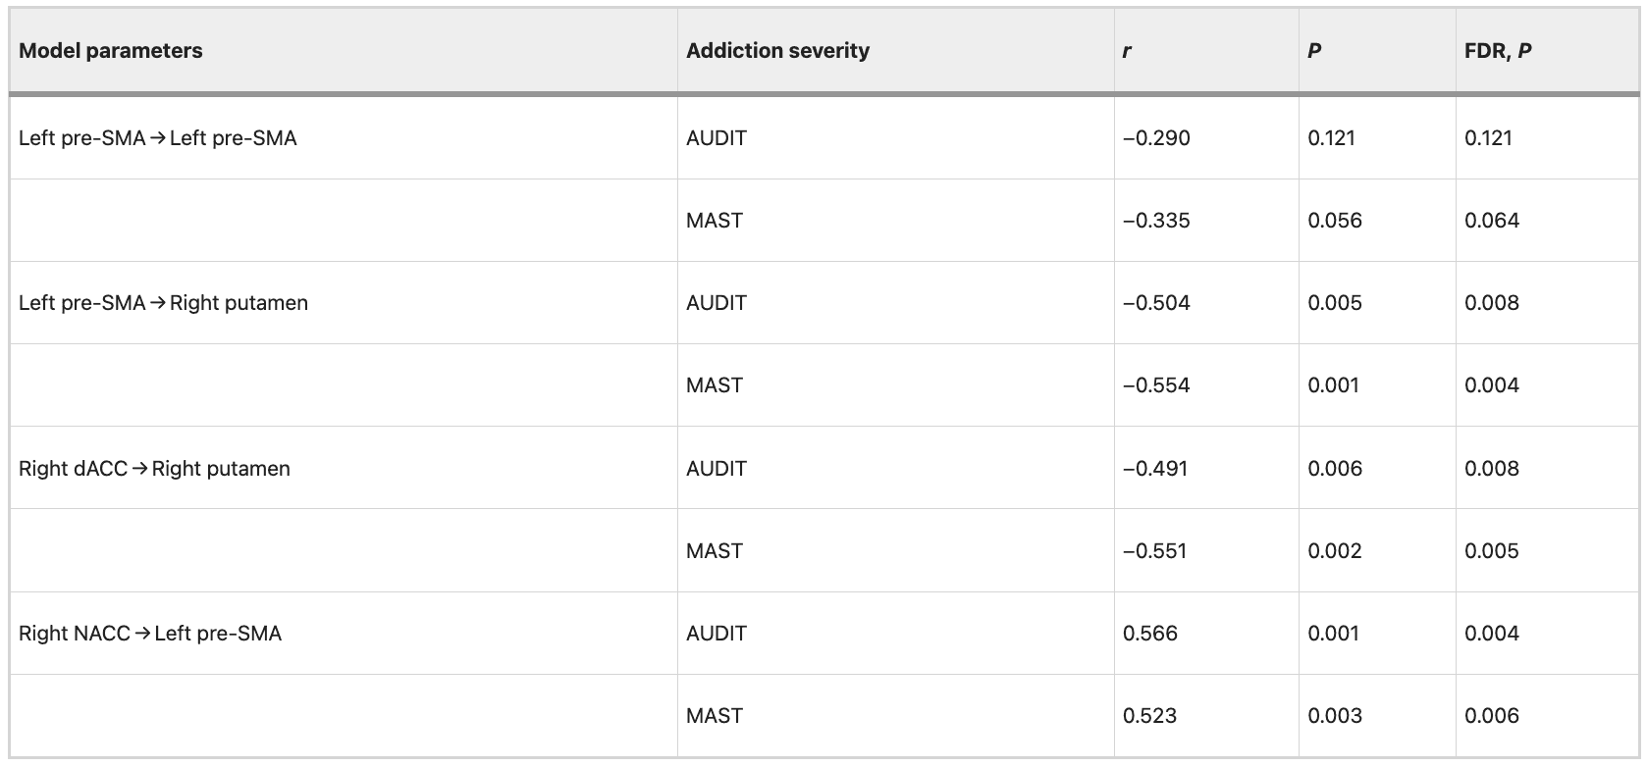Click the r value −0.504

click(x=1156, y=303)
